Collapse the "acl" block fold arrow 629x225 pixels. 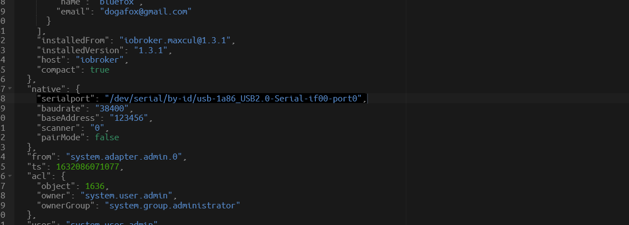coord(9,175)
